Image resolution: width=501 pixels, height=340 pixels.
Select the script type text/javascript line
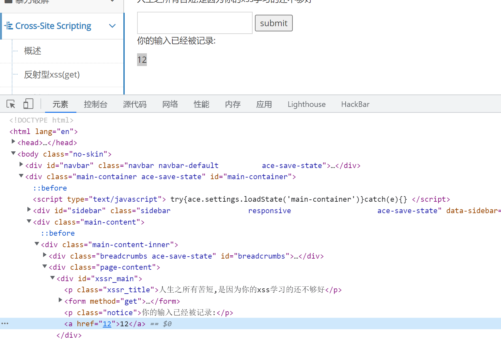pyautogui.click(x=242, y=199)
